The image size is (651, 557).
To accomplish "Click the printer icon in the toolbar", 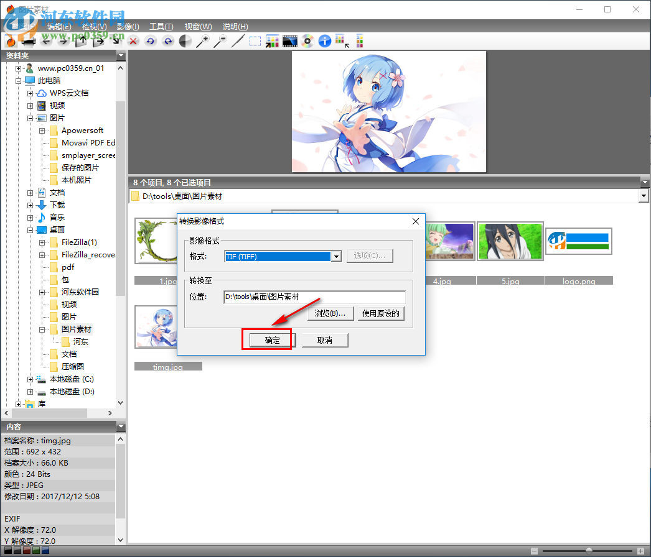I will pos(28,41).
